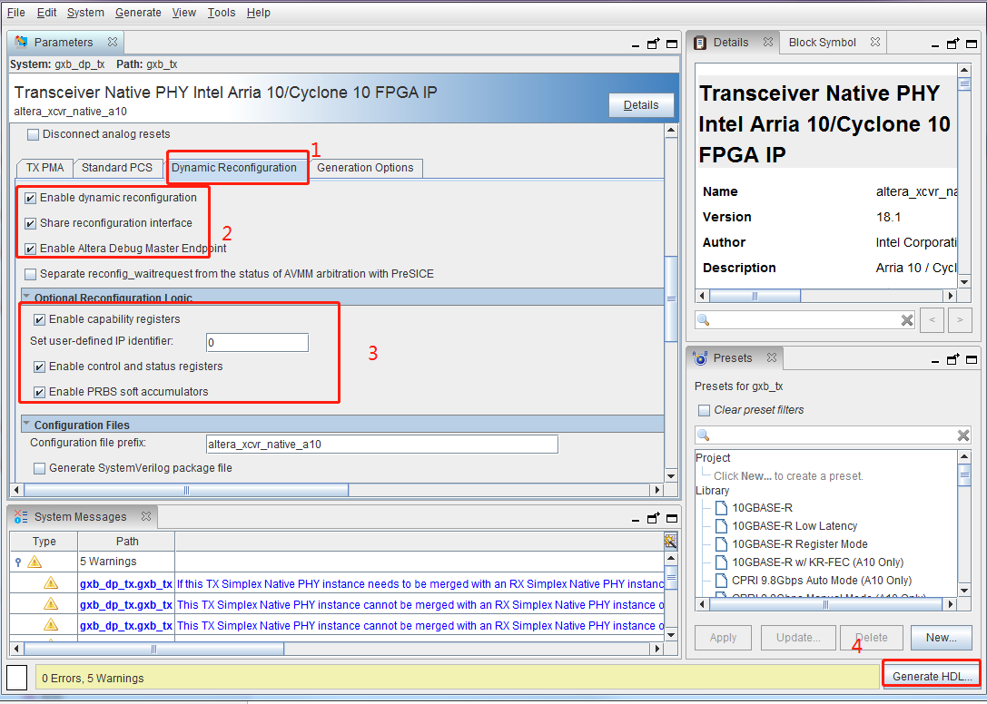
Task: Click the Update preset button
Action: tap(798, 637)
